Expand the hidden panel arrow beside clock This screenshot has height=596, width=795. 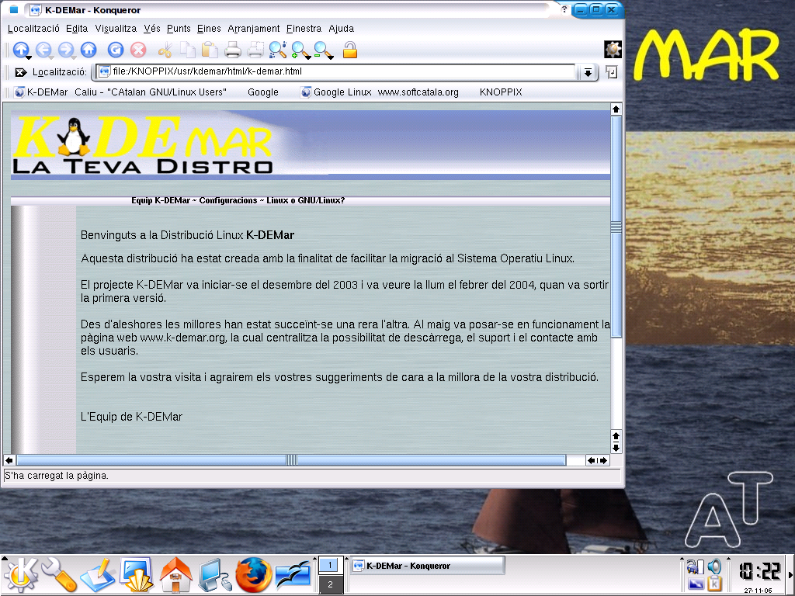tap(790, 575)
